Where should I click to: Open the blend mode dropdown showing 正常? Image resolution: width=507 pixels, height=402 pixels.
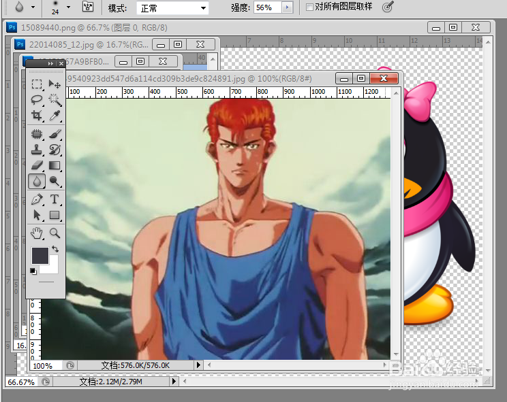point(172,7)
